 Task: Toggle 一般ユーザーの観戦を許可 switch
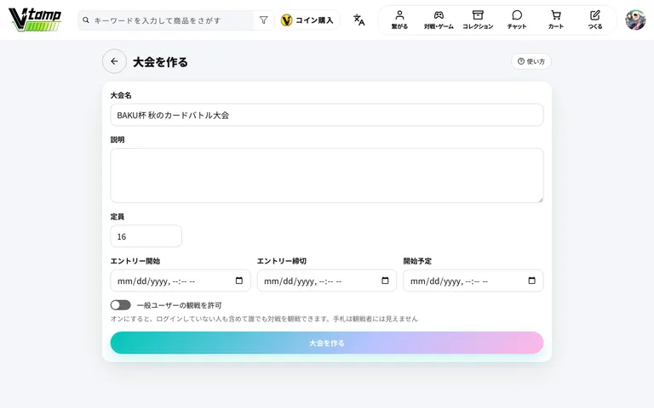[x=121, y=305]
